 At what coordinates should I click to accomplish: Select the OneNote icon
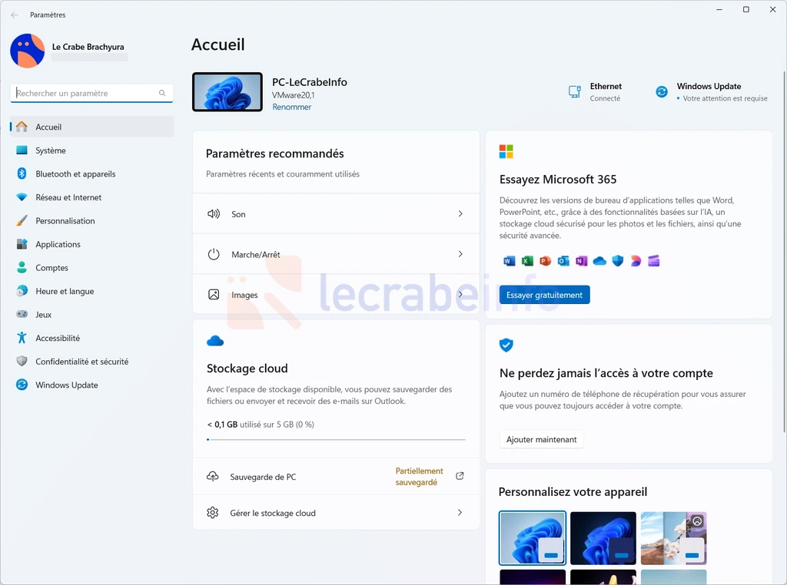click(x=581, y=261)
